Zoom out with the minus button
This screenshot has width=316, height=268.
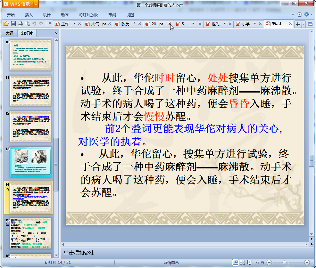pyautogui.click(x=269, y=262)
